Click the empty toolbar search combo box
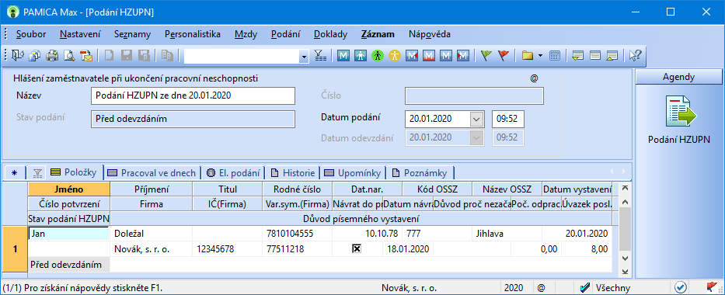Viewport: 725px width, 295px height. (x=242, y=57)
